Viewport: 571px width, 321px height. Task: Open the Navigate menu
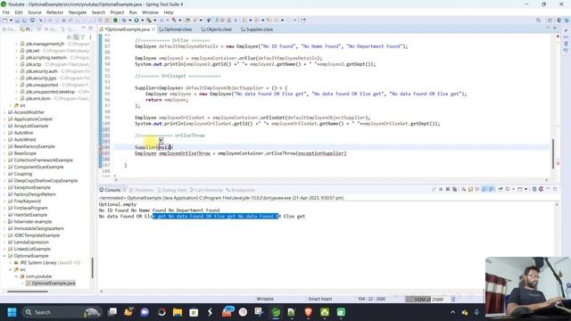click(x=78, y=12)
